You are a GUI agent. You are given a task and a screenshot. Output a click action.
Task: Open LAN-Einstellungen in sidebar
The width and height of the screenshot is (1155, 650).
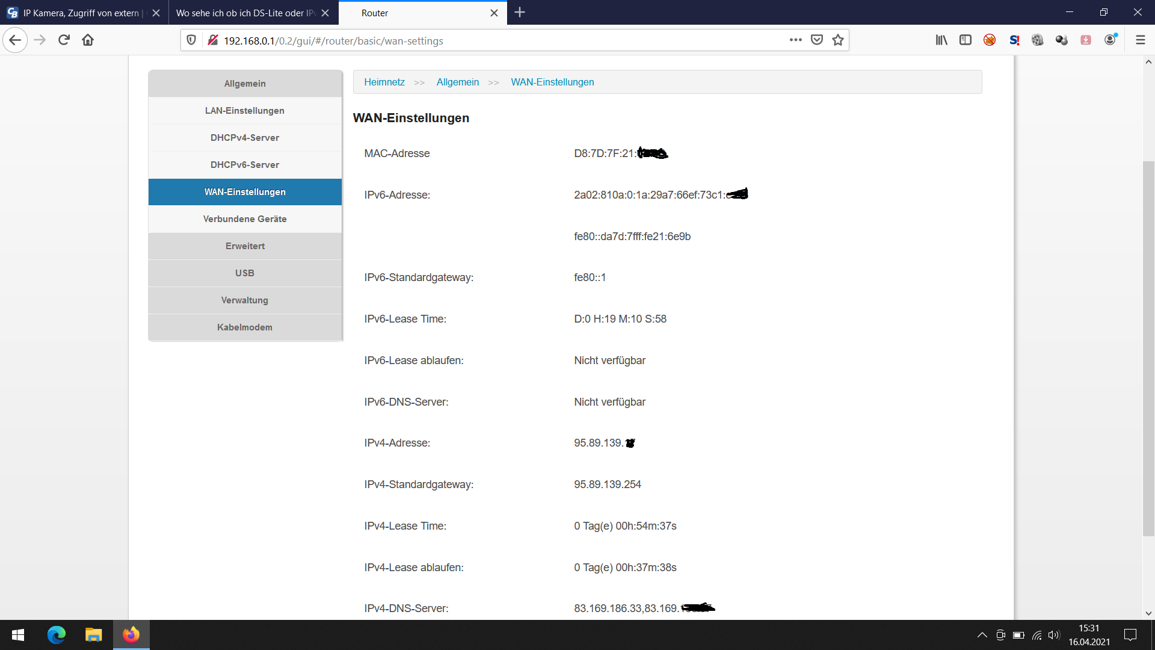coord(245,110)
